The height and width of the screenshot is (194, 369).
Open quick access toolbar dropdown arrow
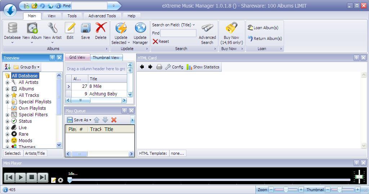114,6
